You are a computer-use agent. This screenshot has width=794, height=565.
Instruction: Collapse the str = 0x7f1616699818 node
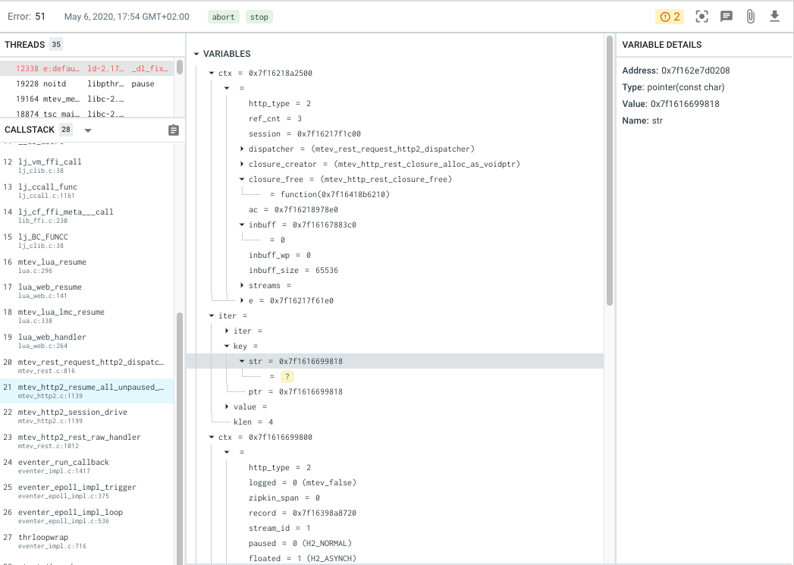tap(242, 362)
